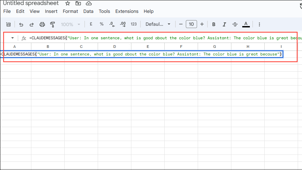Select column C header
Image resolution: width=302 pixels, height=170 pixels.
(x=81, y=47)
